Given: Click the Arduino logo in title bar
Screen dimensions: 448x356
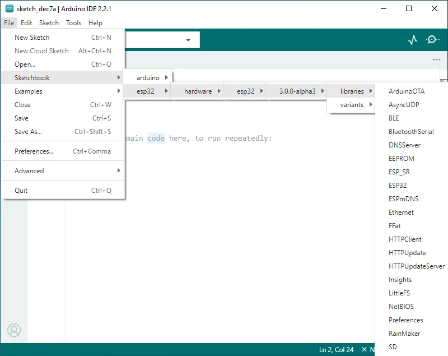Looking at the screenshot, I should click(9, 9).
